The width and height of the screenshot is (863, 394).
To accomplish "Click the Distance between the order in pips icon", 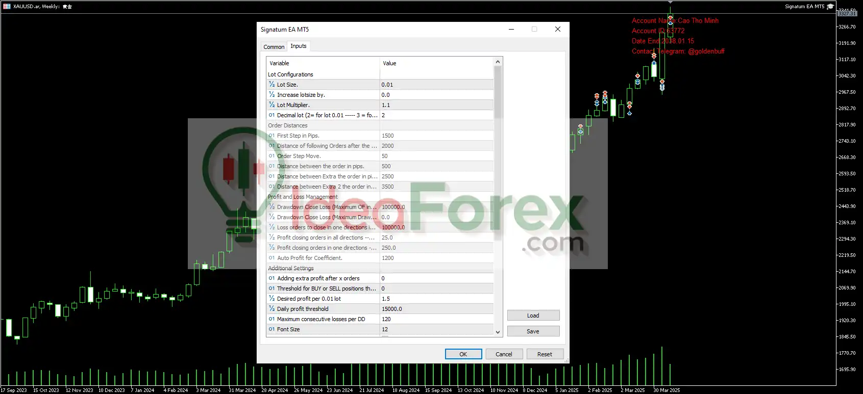I will (x=272, y=166).
